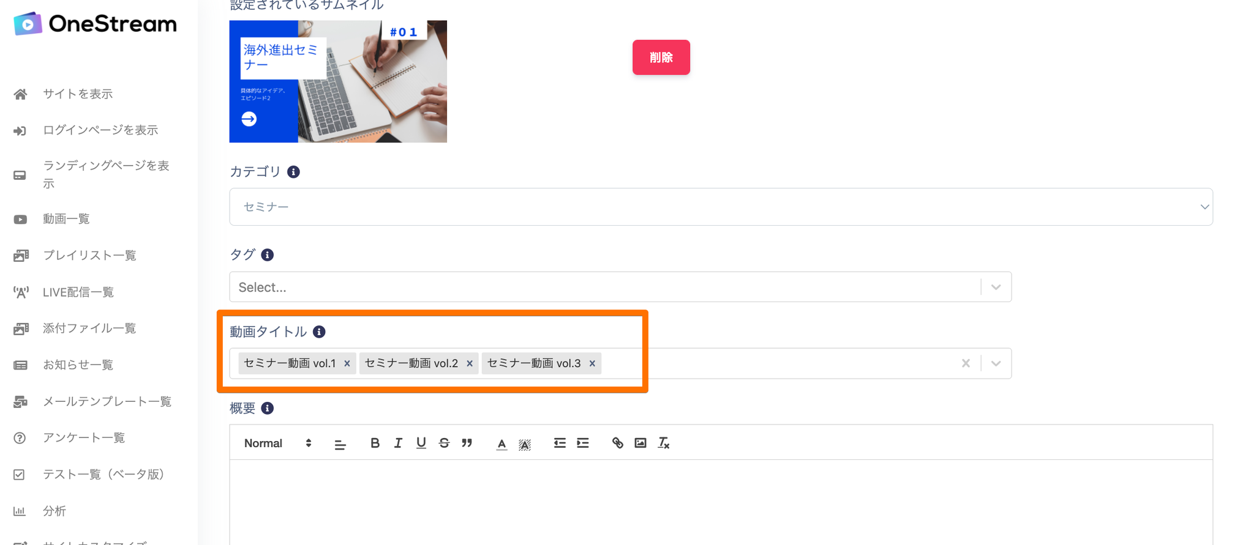Apply underline formatting
This screenshot has width=1254, height=545.
[421, 443]
